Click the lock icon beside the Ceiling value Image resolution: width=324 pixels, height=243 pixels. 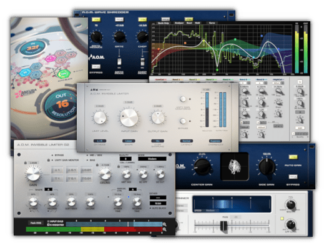pos(97,165)
